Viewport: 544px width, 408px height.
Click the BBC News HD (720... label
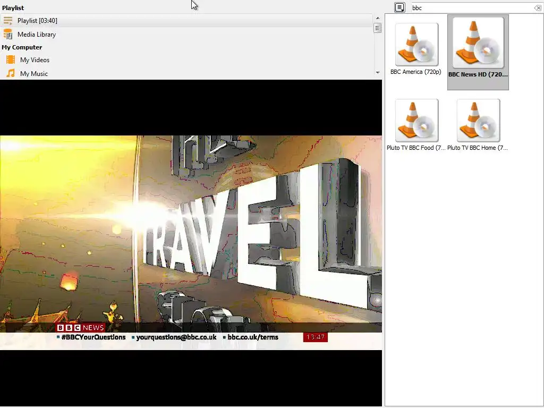(x=478, y=74)
